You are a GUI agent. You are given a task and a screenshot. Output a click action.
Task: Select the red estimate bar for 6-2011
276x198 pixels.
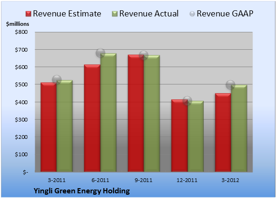92,118
